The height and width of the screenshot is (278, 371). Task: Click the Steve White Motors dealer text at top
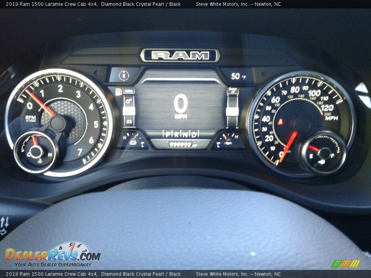[238, 4]
